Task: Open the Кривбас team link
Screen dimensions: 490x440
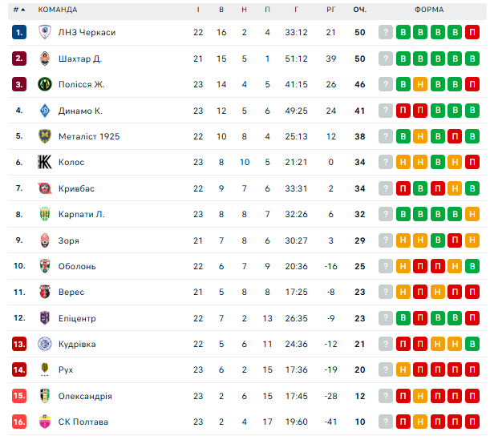Action: 76,188
